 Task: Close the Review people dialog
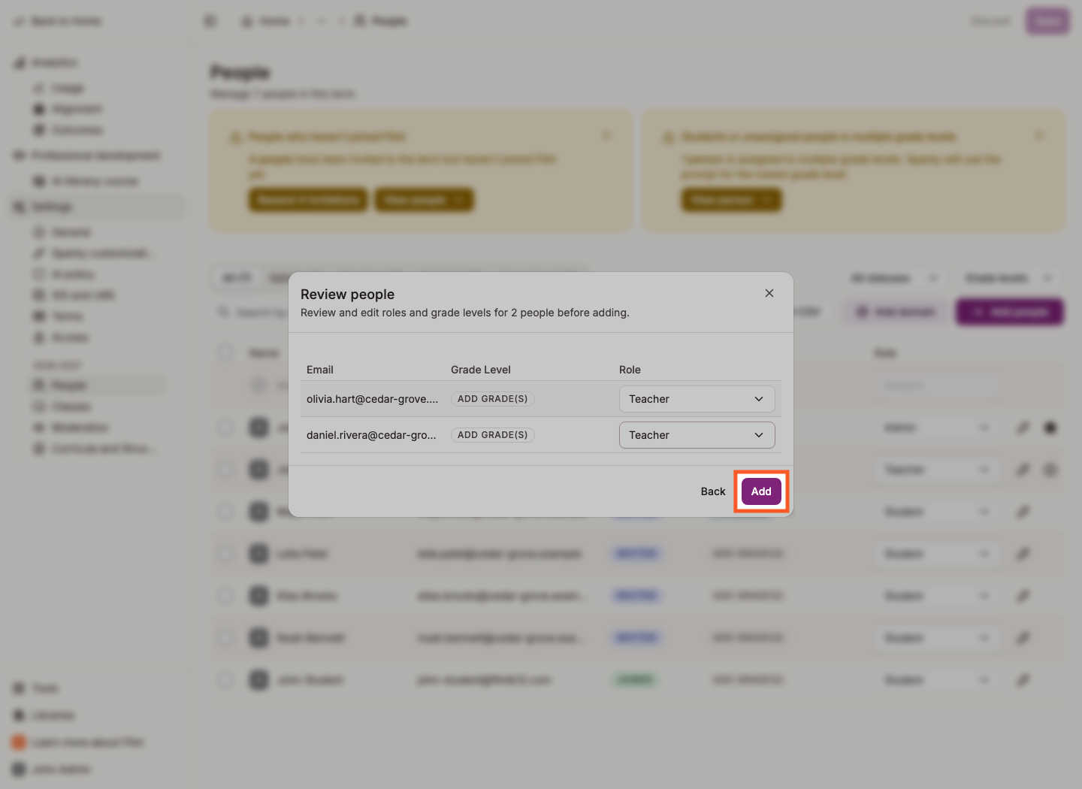(769, 293)
